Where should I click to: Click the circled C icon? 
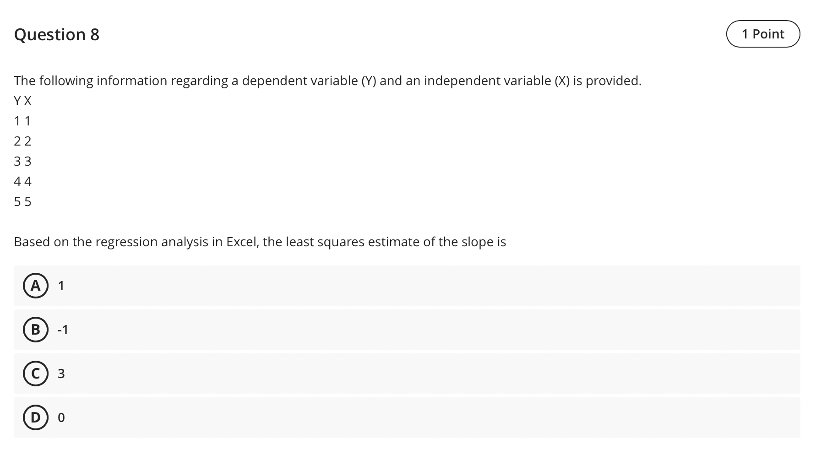click(x=36, y=374)
